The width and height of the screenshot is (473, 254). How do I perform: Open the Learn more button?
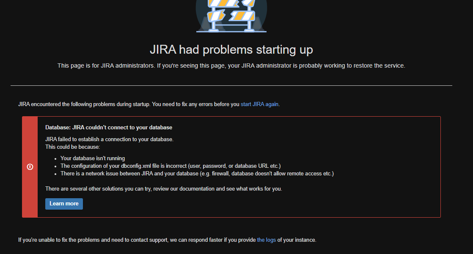click(64, 204)
